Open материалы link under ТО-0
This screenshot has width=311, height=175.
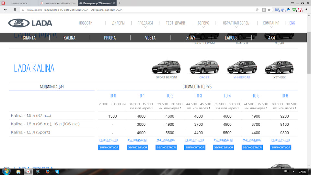(109, 140)
